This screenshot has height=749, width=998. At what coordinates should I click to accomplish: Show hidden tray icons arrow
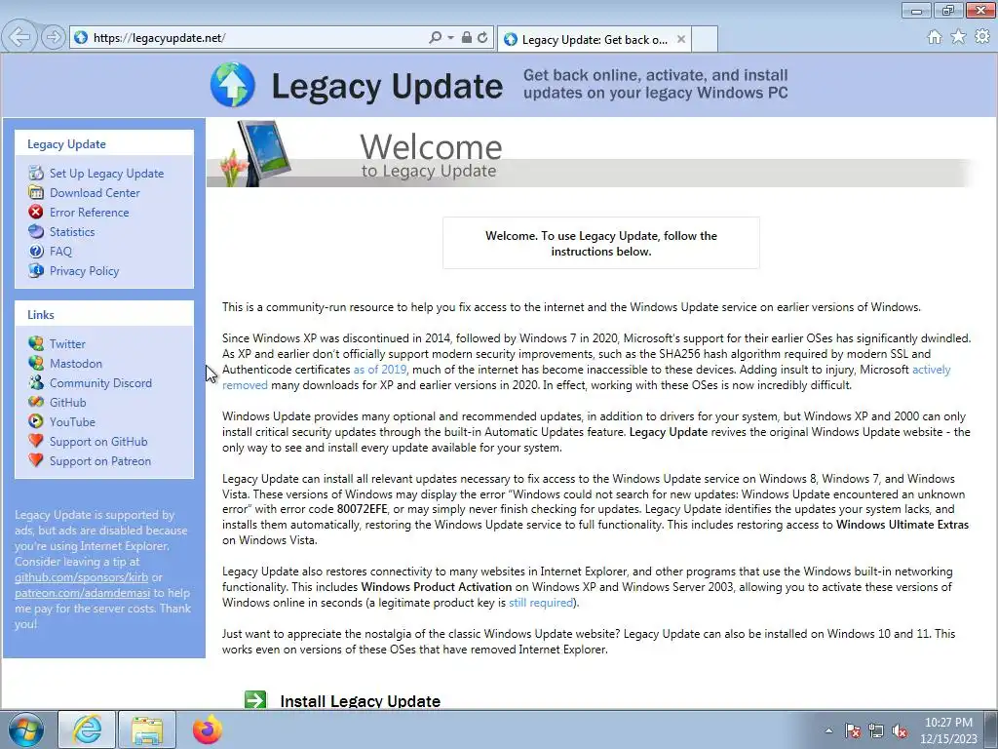tap(828, 730)
